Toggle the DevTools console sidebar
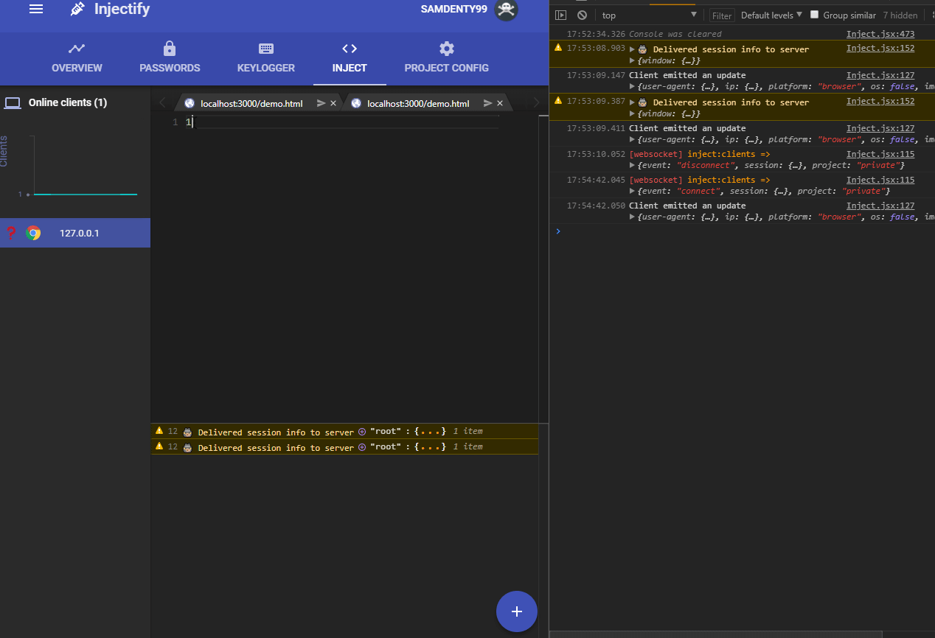The width and height of the screenshot is (935, 638). (x=560, y=15)
